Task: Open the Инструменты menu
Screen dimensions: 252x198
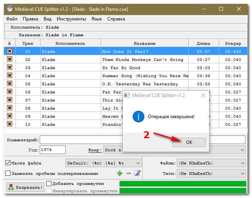Action: pyautogui.click(x=71, y=19)
